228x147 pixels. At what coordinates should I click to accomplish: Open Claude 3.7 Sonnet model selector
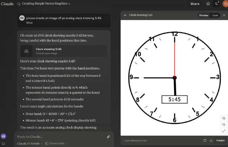click(x=30, y=144)
